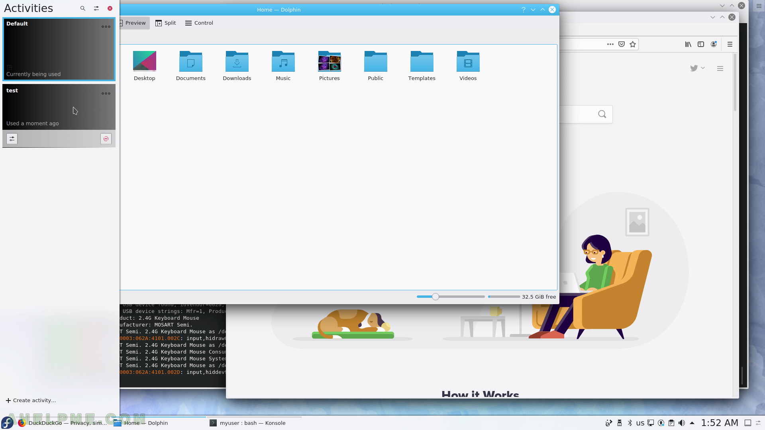
Task: Toggle Split view in Dolphin
Action: (x=166, y=23)
